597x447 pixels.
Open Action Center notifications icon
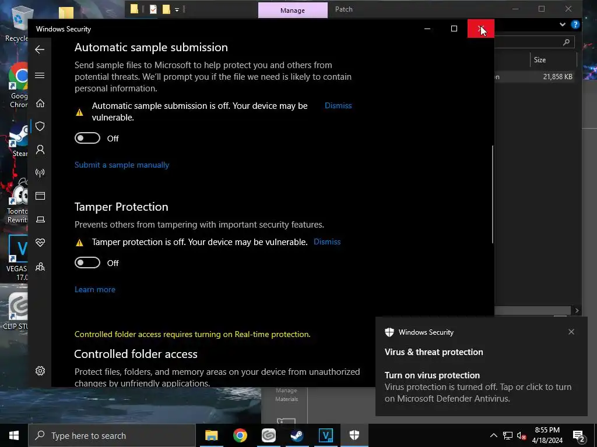[x=579, y=435]
